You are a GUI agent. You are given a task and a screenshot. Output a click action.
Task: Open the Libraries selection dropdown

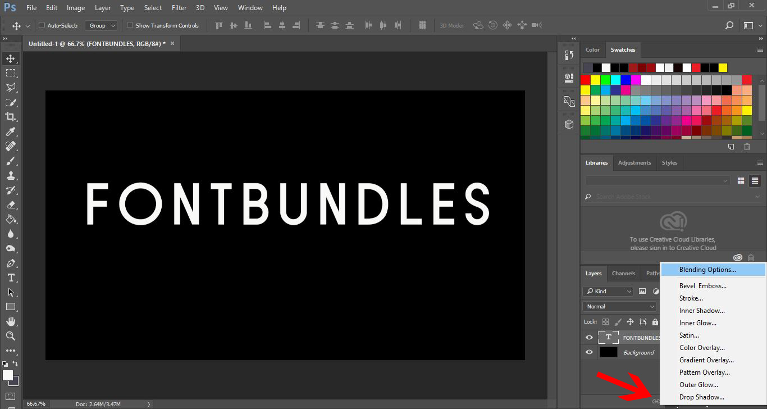(658, 181)
